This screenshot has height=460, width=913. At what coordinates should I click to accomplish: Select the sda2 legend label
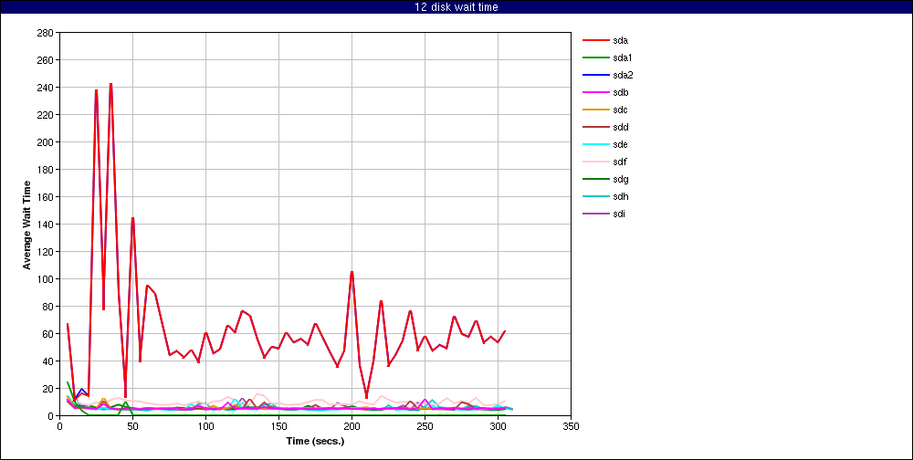[623, 75]
